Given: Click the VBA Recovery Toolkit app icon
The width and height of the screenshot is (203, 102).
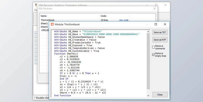Looking at the screenshot, I should coord(36,5).
